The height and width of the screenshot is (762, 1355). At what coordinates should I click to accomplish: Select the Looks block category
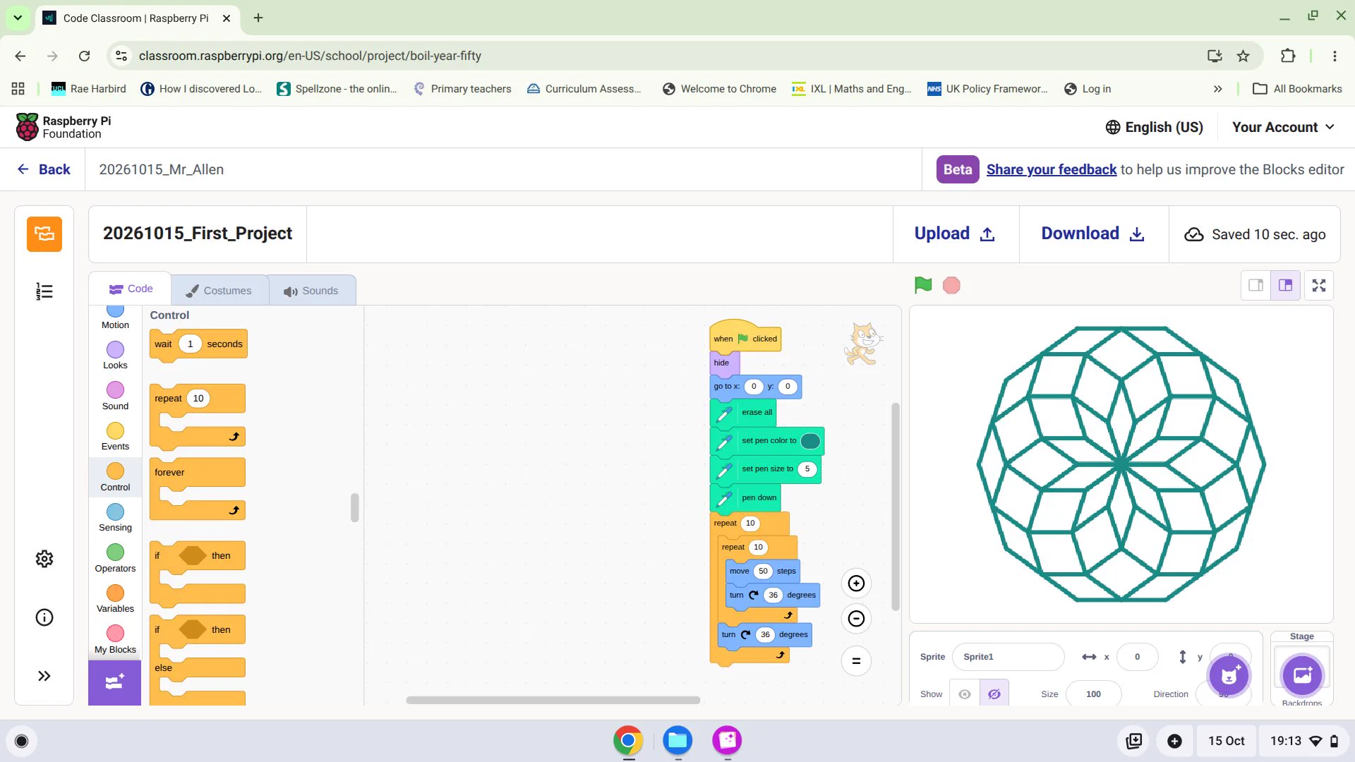coord(115,356)
